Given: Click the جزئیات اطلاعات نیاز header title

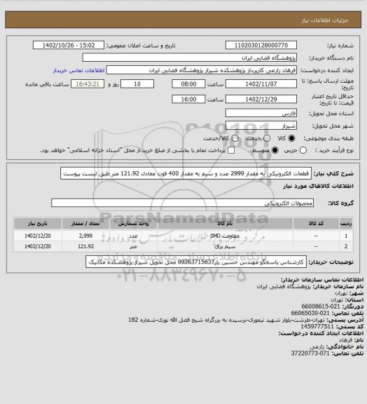Looking at the screenshot, I should pyautogui.click(x=325, y=20).
